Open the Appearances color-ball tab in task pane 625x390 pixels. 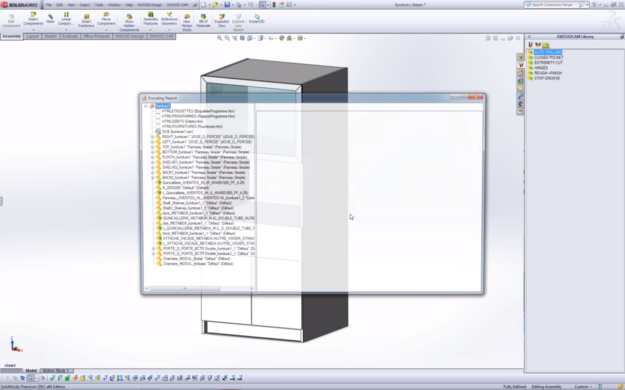coord(520,104)
